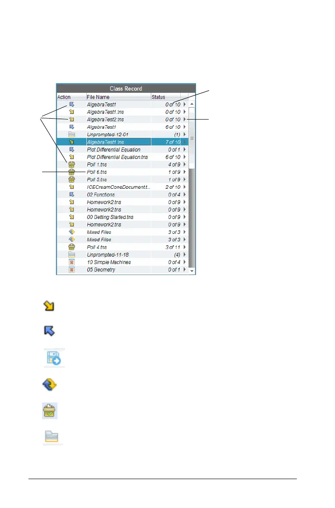Expand the Poll 4.tns row arrow
The image size is (335, 508).
click(185, 247)
